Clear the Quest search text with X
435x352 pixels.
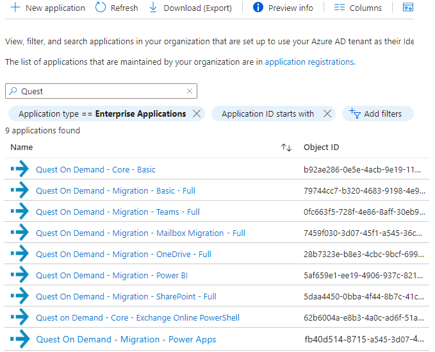190,91
